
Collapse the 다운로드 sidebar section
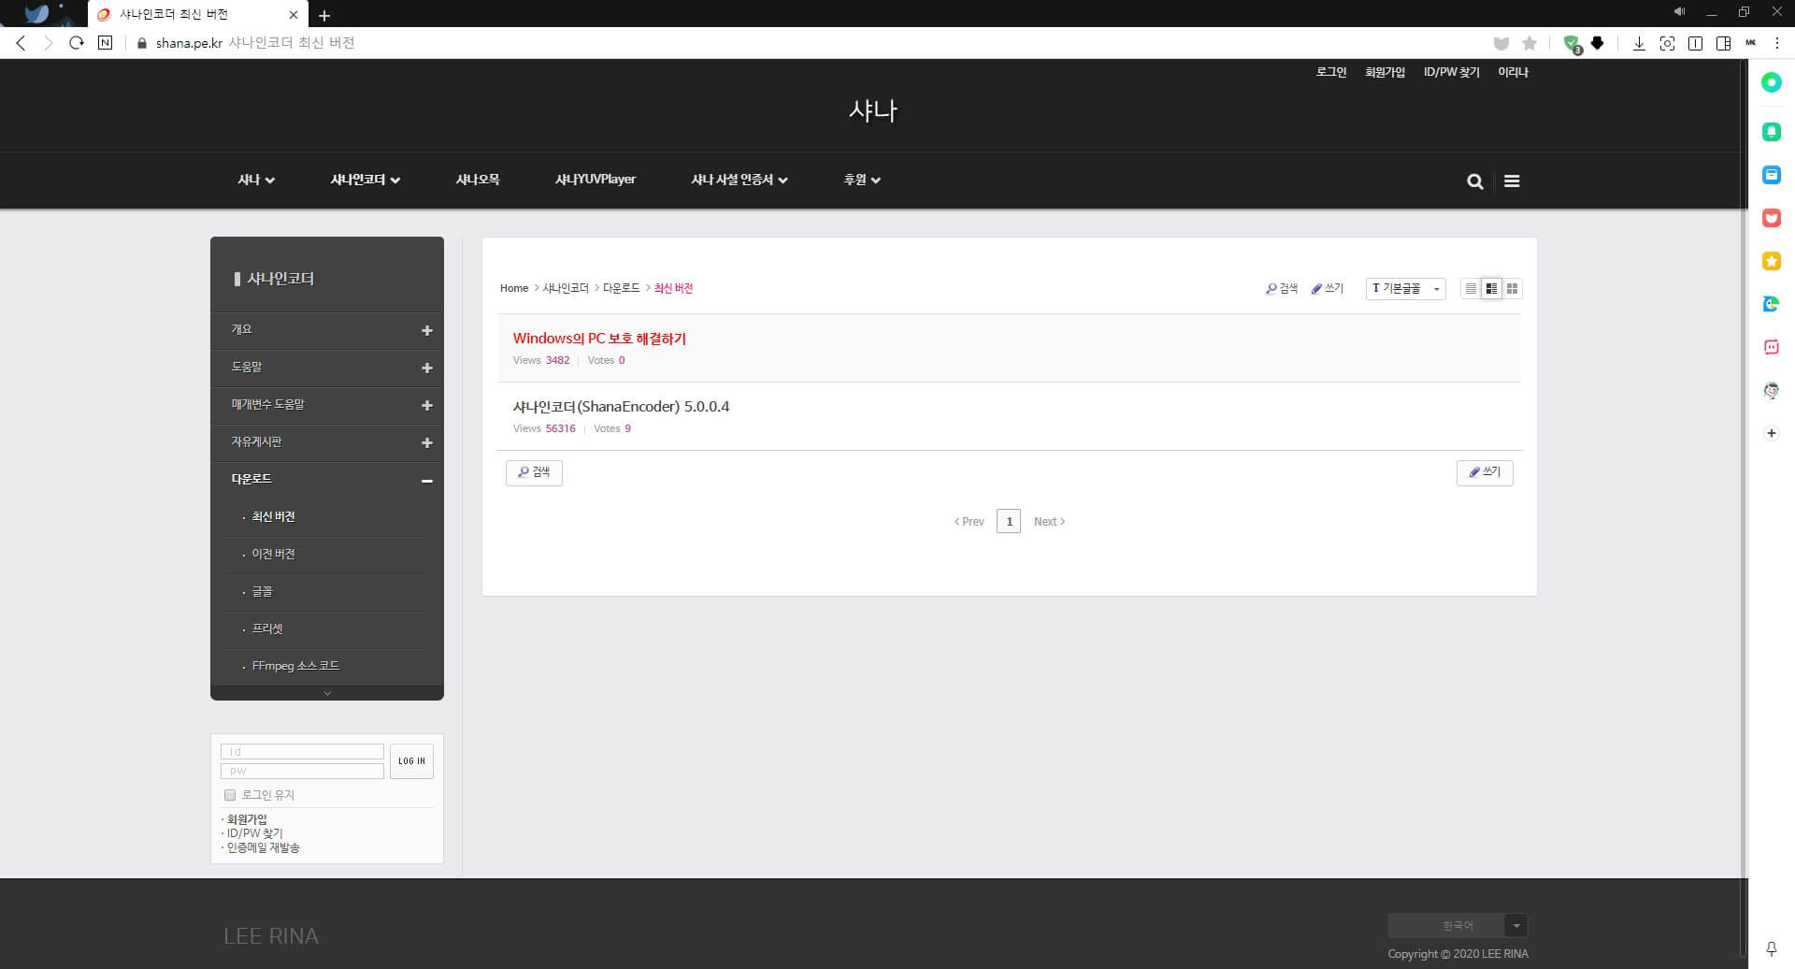427,480
